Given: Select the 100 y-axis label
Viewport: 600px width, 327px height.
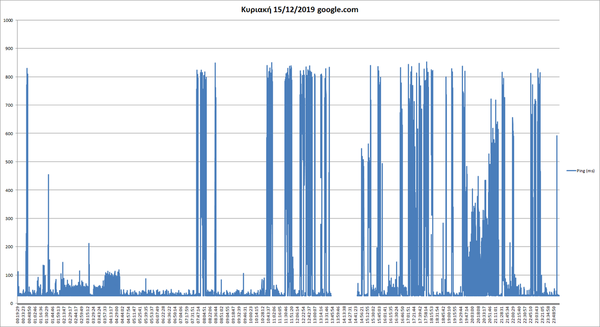Looking at the screenshot, I should click(9, 275).
